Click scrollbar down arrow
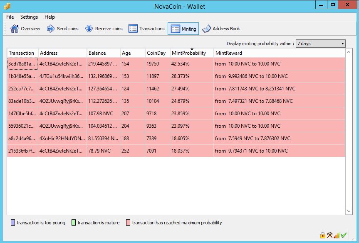This screenshot has width=359, height=243. (349, 211)
